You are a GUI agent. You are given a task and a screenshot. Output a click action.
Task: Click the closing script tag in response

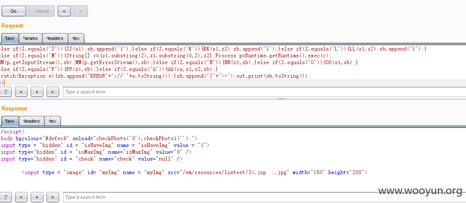tap(12, 132)
